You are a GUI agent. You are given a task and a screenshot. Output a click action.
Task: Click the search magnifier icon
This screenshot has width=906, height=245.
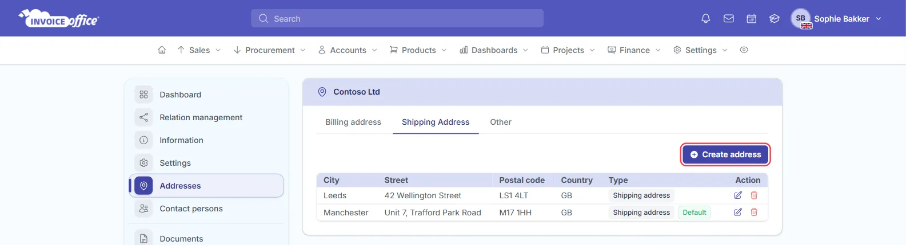coord(263,18)
